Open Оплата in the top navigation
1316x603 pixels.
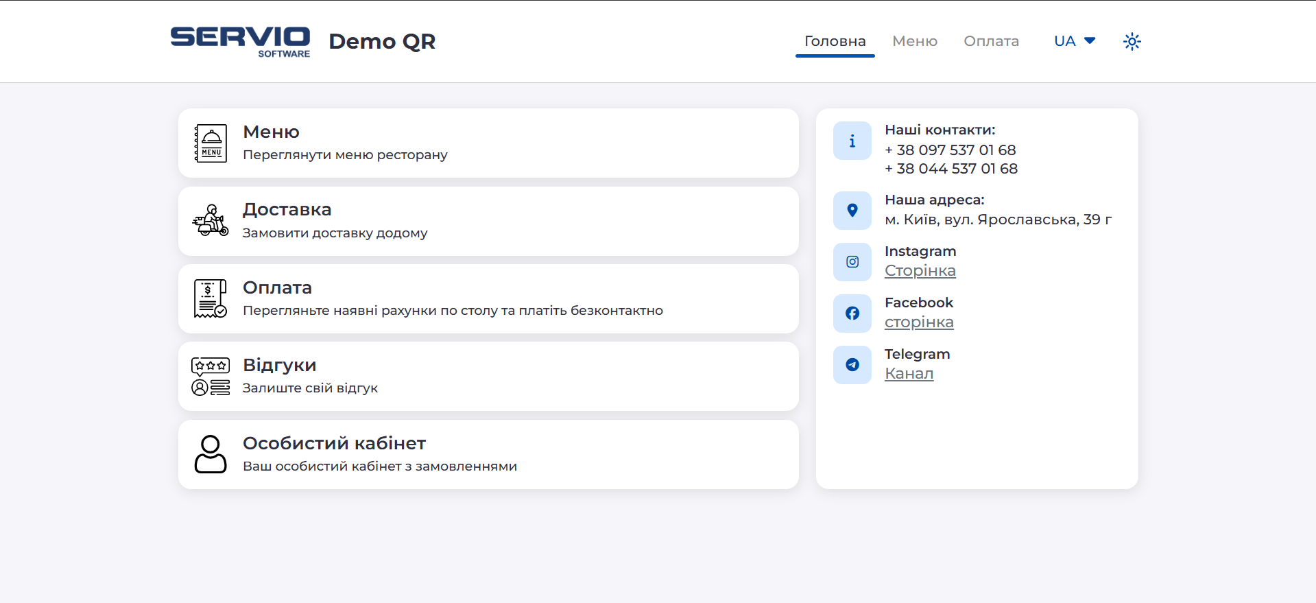pyautogui.click(x=991, y=41)
